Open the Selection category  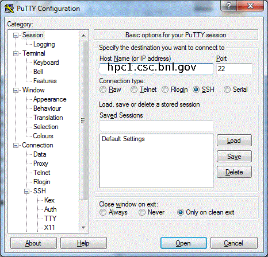coord(45,127)
